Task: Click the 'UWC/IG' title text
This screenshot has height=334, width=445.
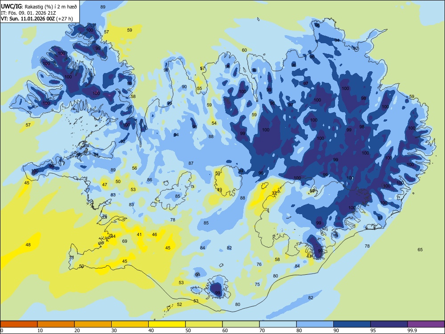Action: coord(11,7)
